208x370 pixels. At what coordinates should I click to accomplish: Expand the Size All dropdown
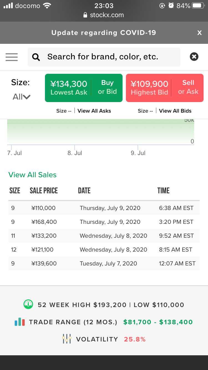[x=21, y=97]
